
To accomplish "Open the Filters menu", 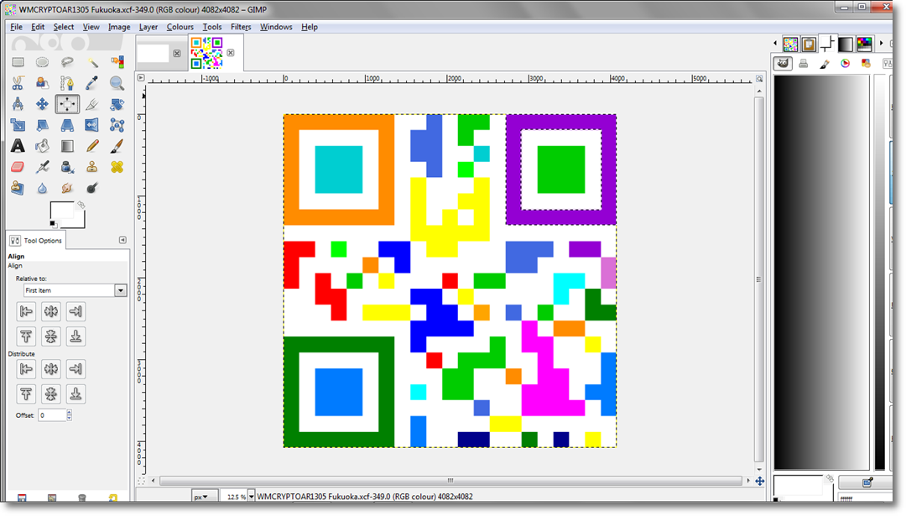I will (241, 27).
